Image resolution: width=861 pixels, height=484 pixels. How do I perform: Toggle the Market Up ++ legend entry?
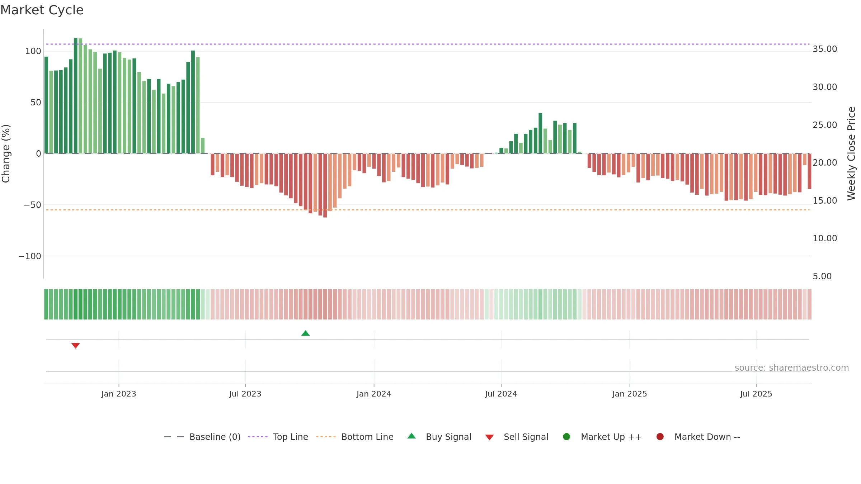point(602,437)
